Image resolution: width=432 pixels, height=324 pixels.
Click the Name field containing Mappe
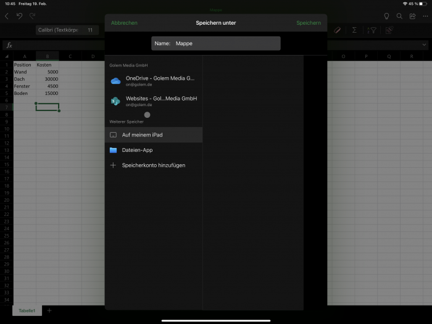tap(215, 43)
